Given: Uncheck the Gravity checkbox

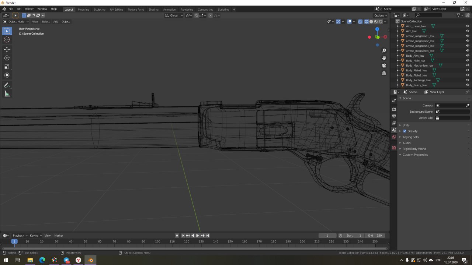Looking at the screenshot, I should 405,131.
